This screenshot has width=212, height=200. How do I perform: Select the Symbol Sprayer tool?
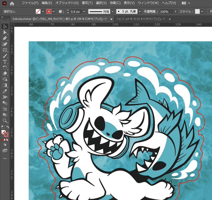pos(5,97)
